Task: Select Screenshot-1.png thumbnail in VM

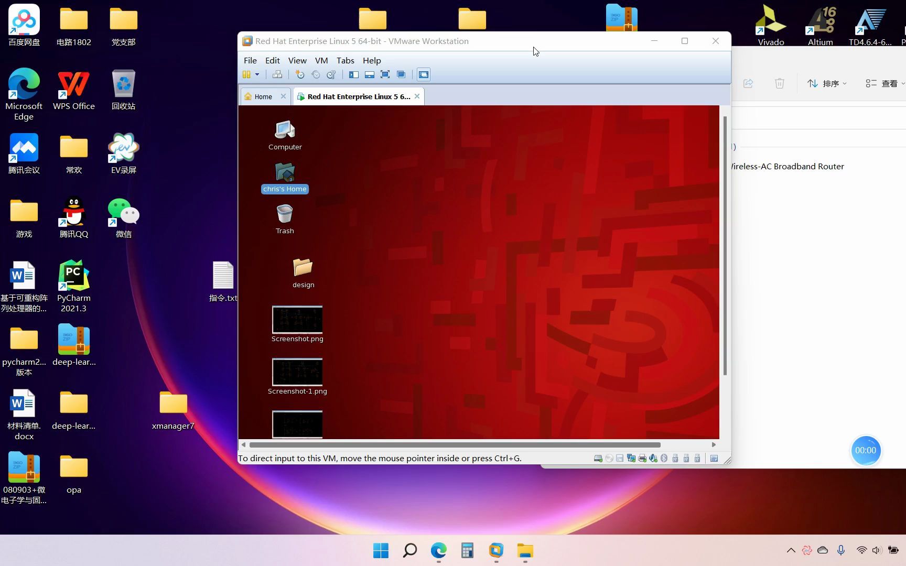Action: point(297,377)
